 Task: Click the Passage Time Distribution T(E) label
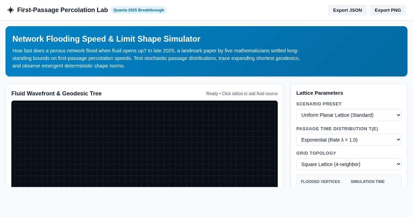click(x=337, y=129)
